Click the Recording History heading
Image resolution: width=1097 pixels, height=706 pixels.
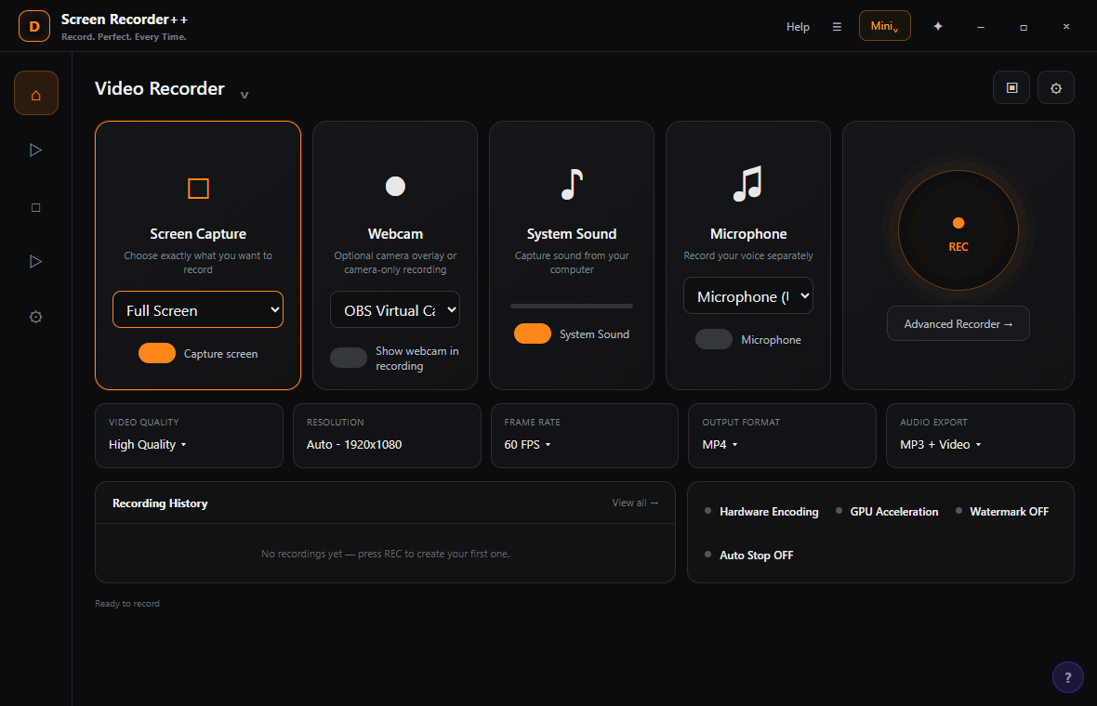point(160,503)
